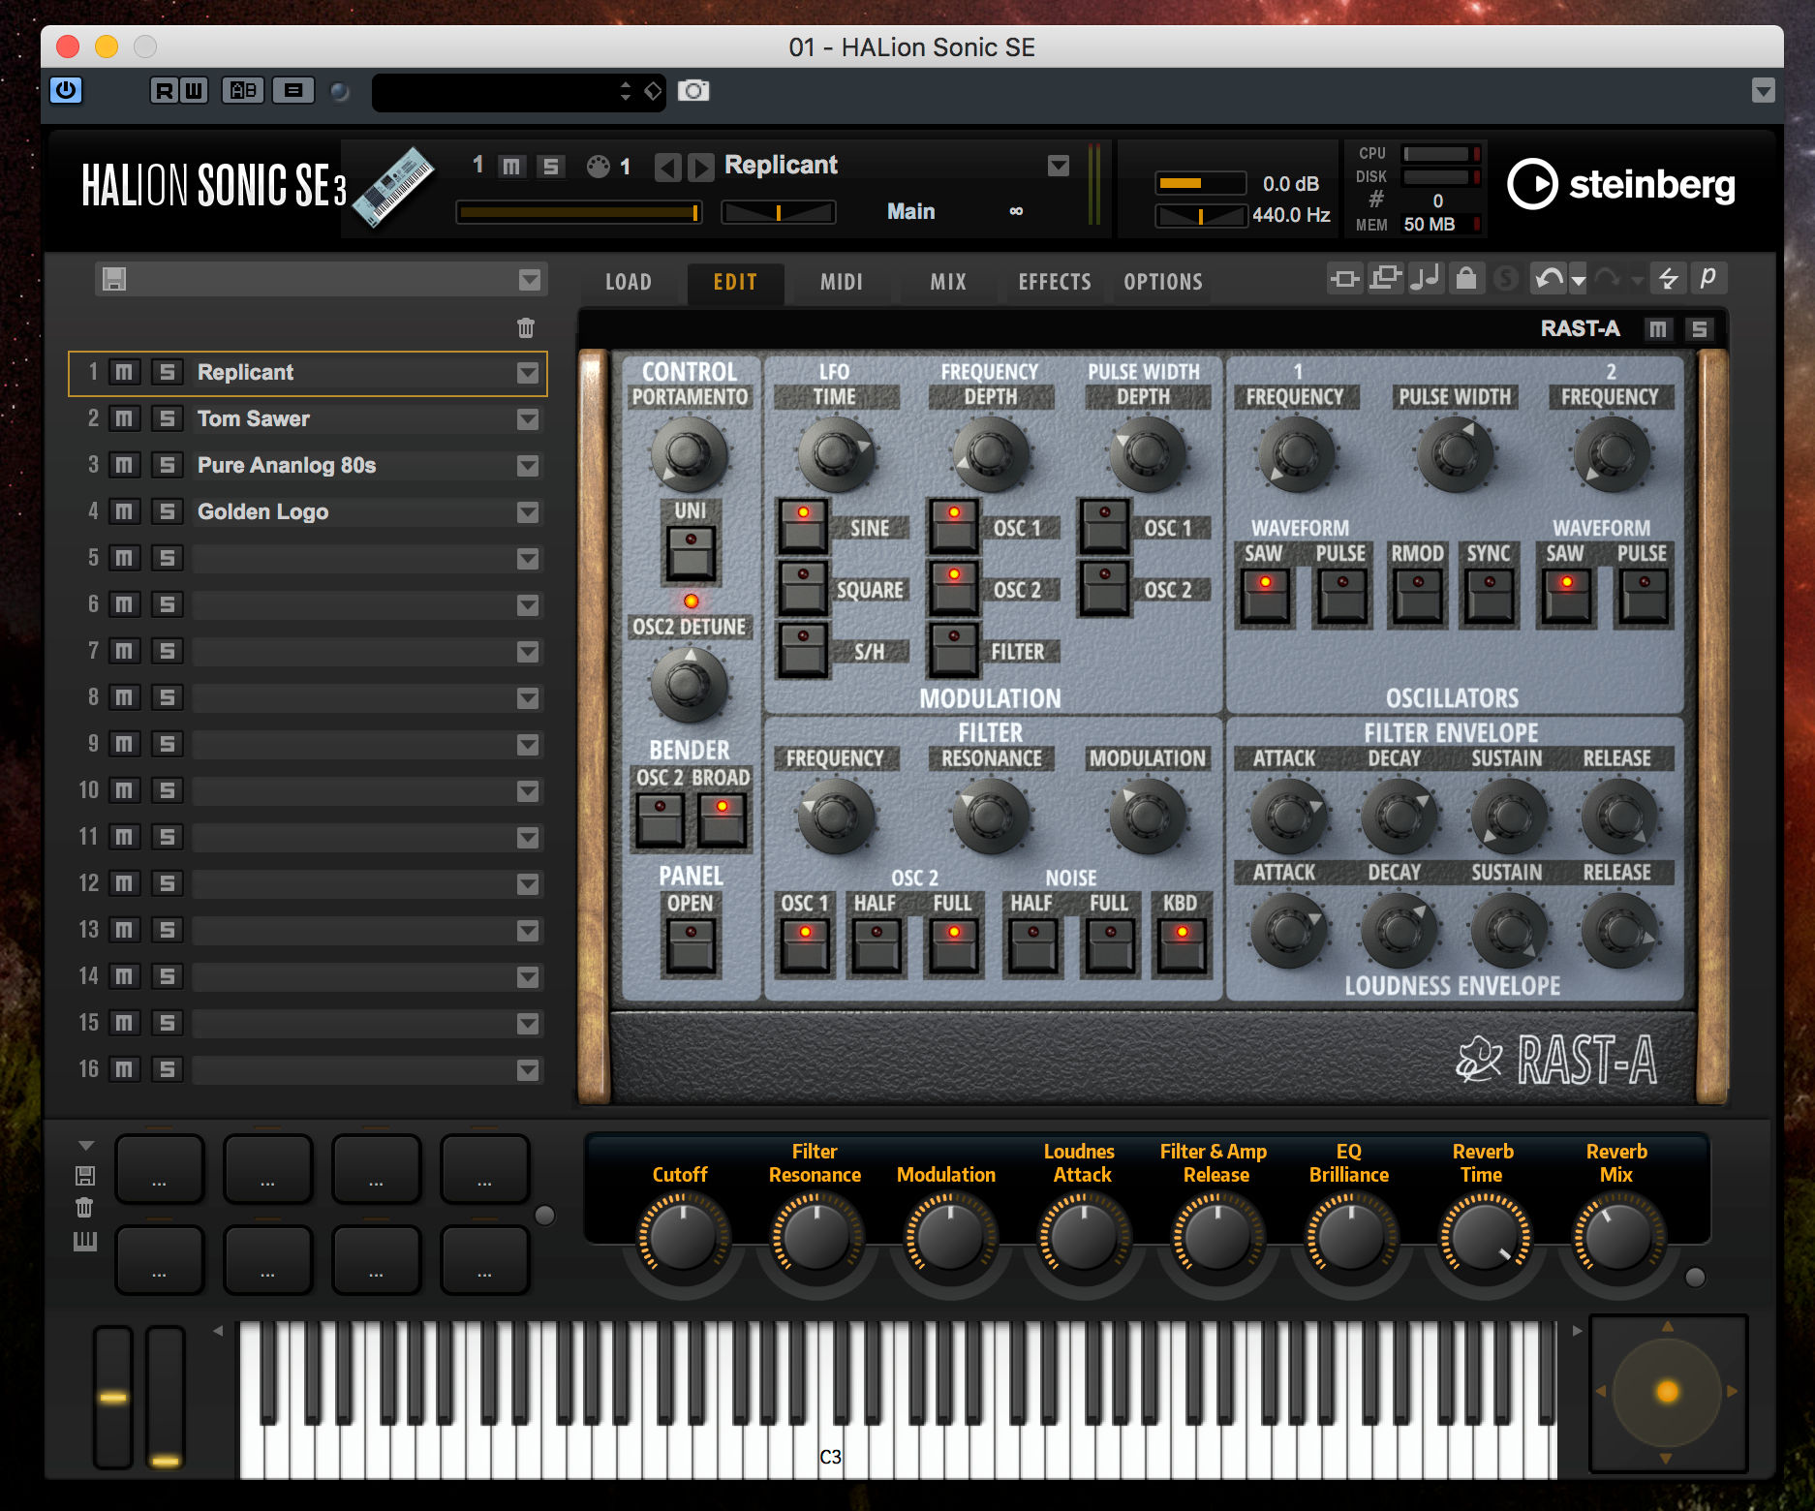The height and width of the screenshot is (1511, 1815).
Task: Click the pads keyboard icon
Action: click(x=85, y=1241)
